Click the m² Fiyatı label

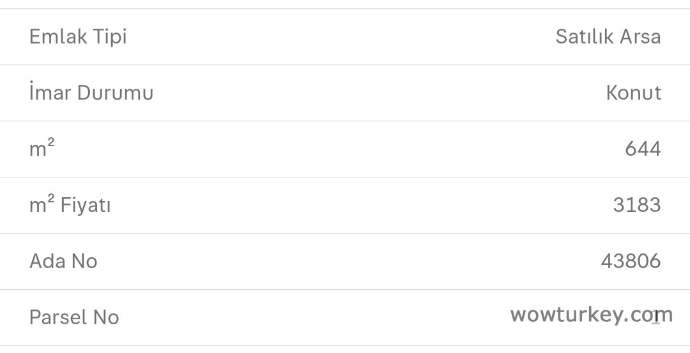click(70, 206)
